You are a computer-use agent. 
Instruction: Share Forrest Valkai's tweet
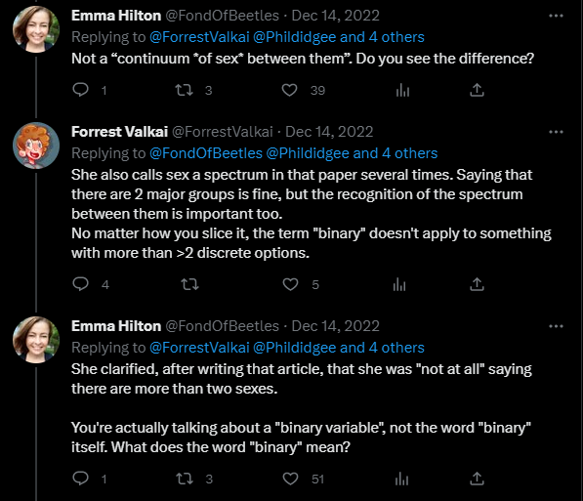pos(477,284)
